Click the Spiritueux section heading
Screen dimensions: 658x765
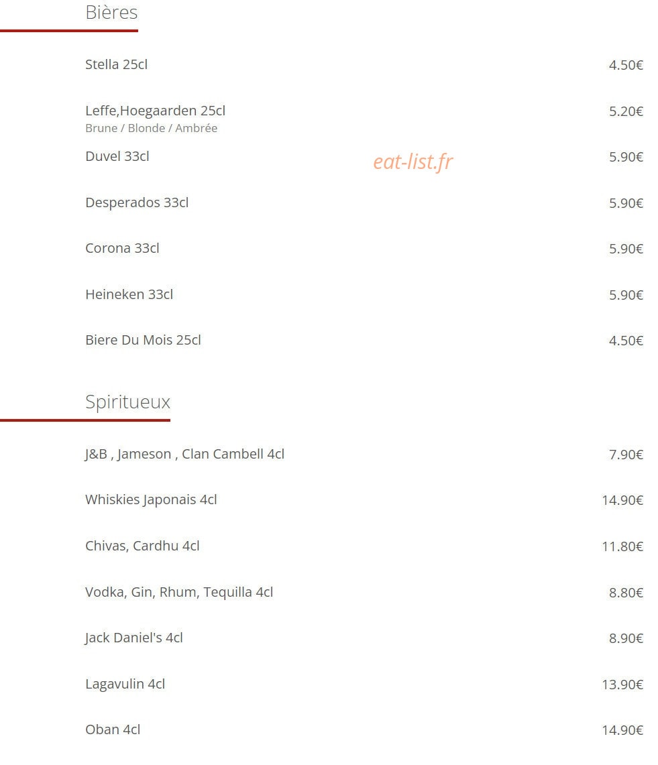click(128, 402)
